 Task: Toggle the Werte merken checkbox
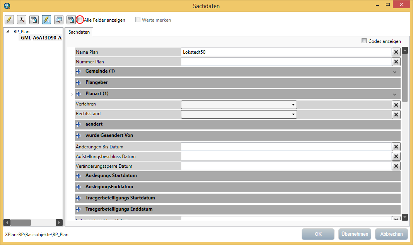(x=138, y=19)
